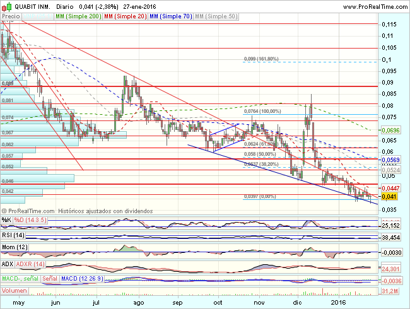Click the volume profile level 0,046
Screen dimensions: 410x309
pos(8,181)
